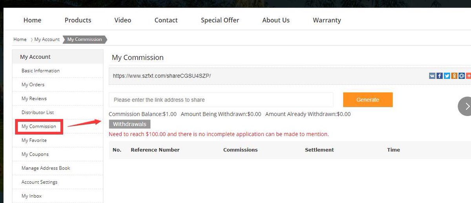Viewport: 471px width, 203px height.
Task: Click the red $100.00 withdrawal requirement notice
Action: pyautogui.click(x=219, y=134)
